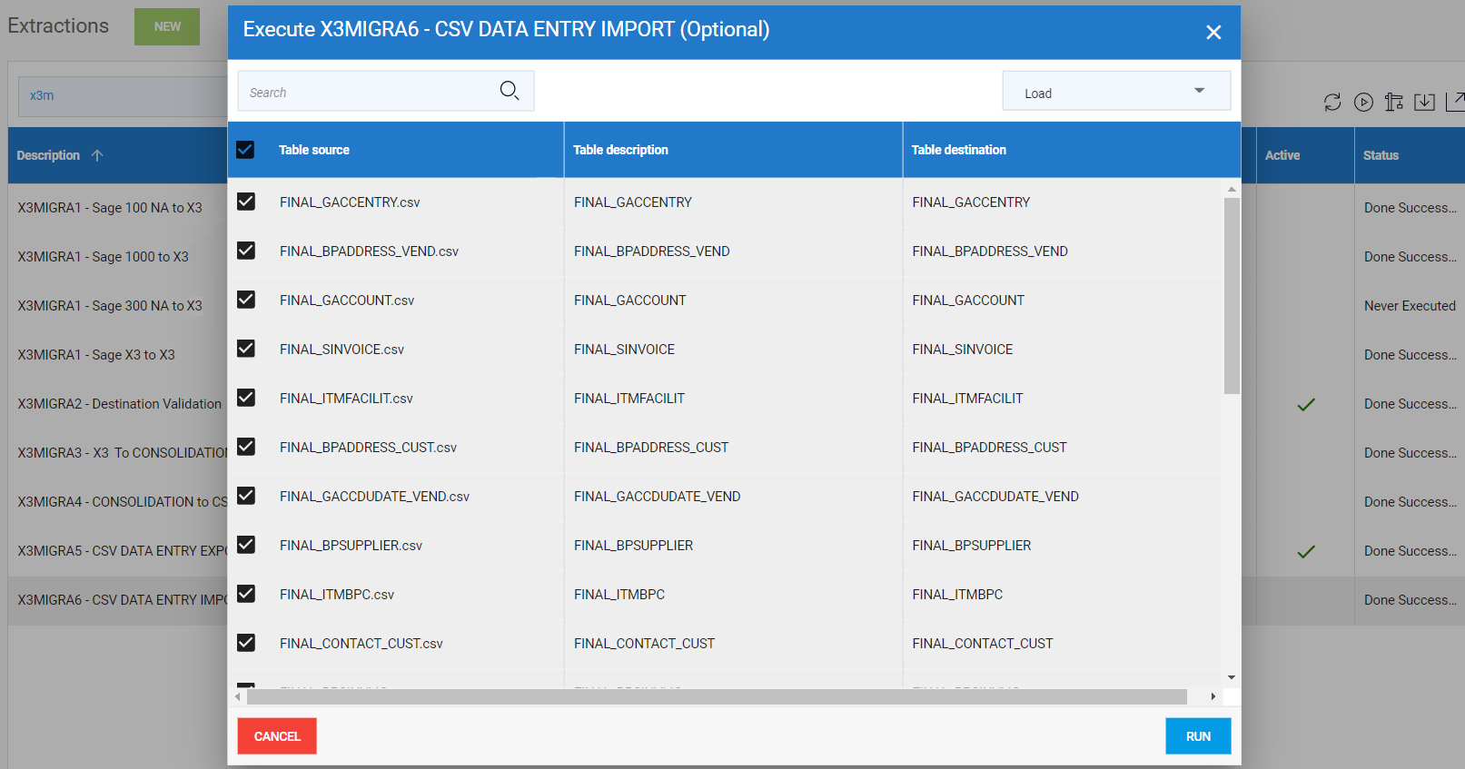Screen dimensions: 1465x769
Task: Click the refresh icon in the toolbar
Action: (x=1332, y=103)
